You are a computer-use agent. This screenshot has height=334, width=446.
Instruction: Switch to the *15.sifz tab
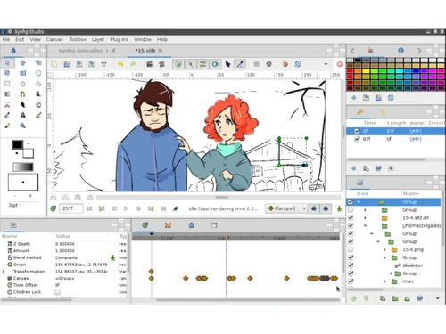tap(145, 51)
